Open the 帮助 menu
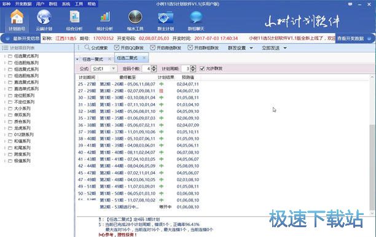Image resolution: width=376 pixels, height=237 pixels. [x=92, y=4]
